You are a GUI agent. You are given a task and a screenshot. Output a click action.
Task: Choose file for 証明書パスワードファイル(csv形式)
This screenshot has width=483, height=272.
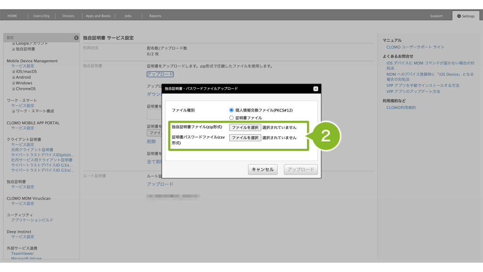[x=245, y=138]
